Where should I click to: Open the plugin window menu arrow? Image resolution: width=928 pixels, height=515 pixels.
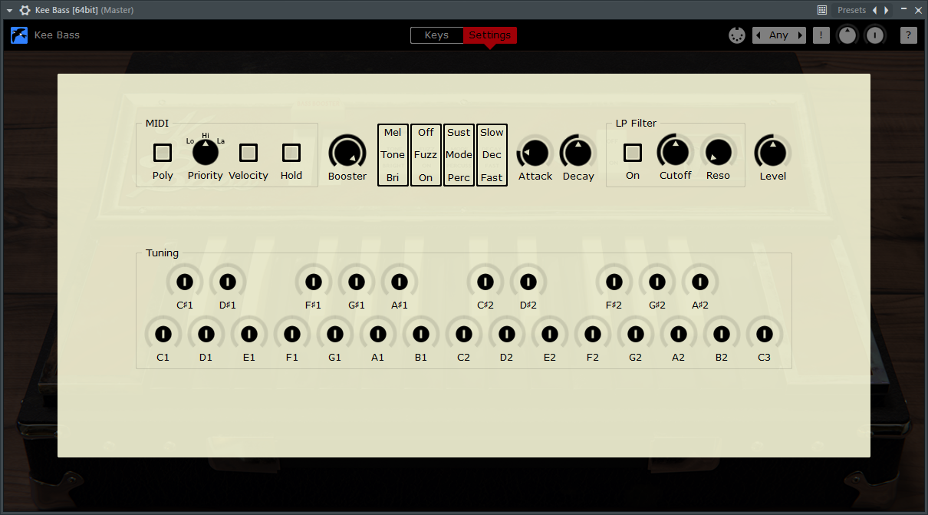pos(9,10)
